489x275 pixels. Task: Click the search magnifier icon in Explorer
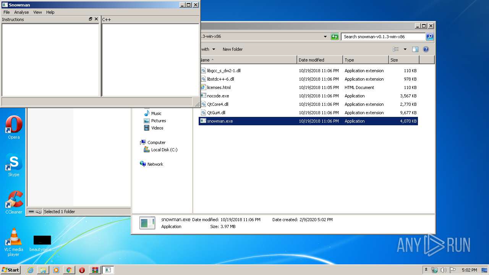[x=430, y=37]
